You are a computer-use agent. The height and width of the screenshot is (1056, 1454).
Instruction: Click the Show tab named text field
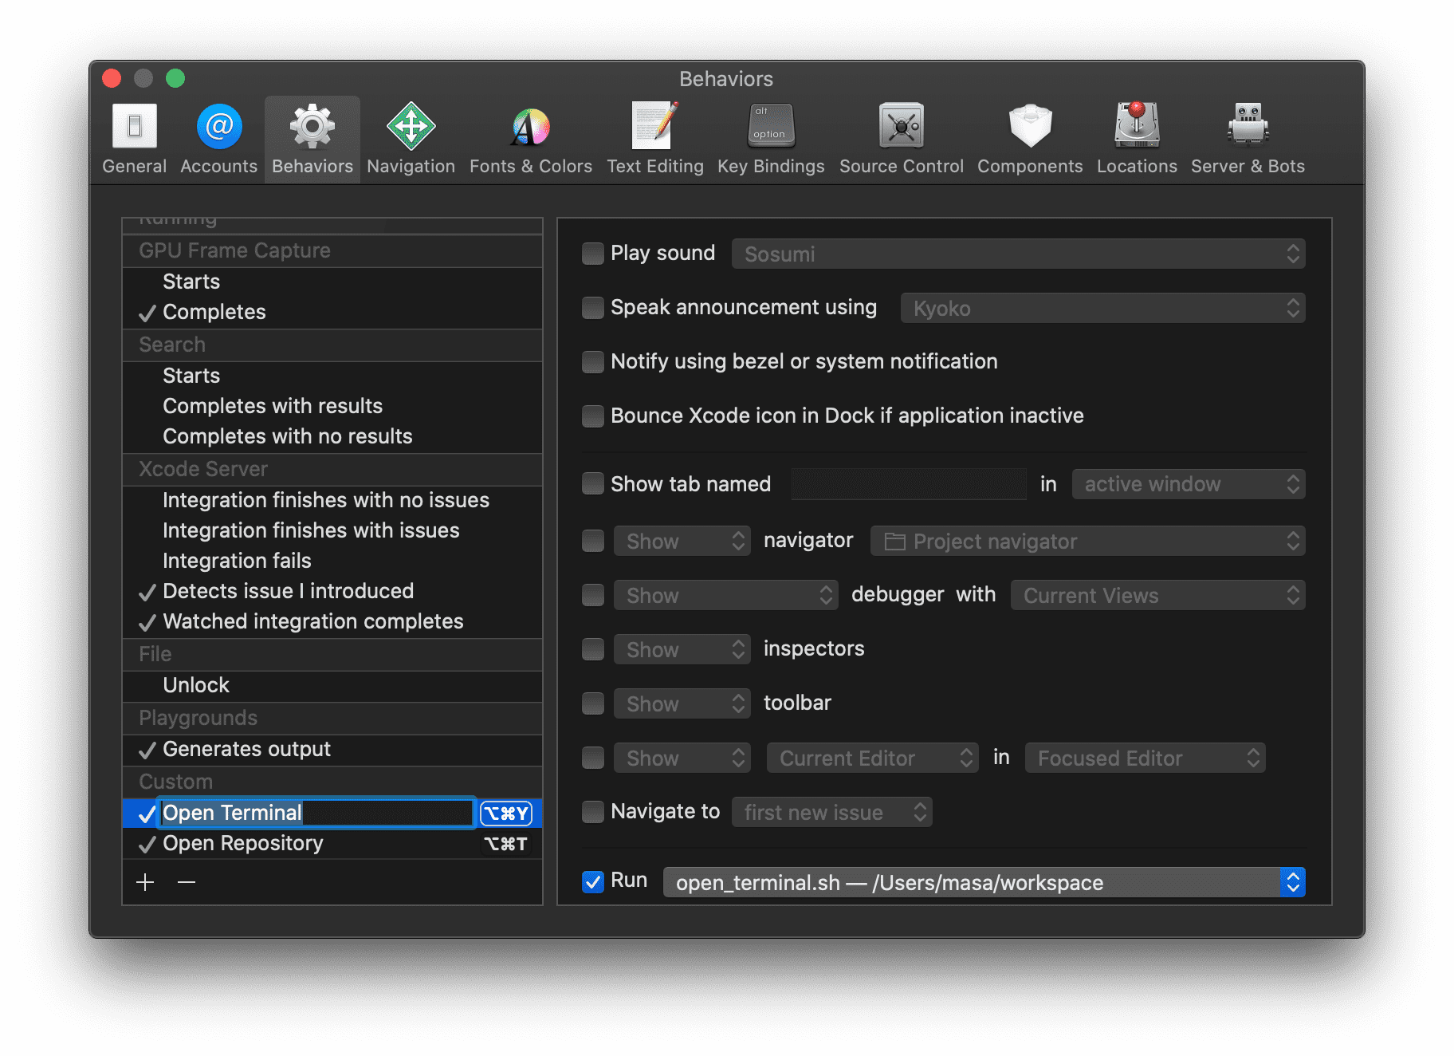(x=909, y=484)
